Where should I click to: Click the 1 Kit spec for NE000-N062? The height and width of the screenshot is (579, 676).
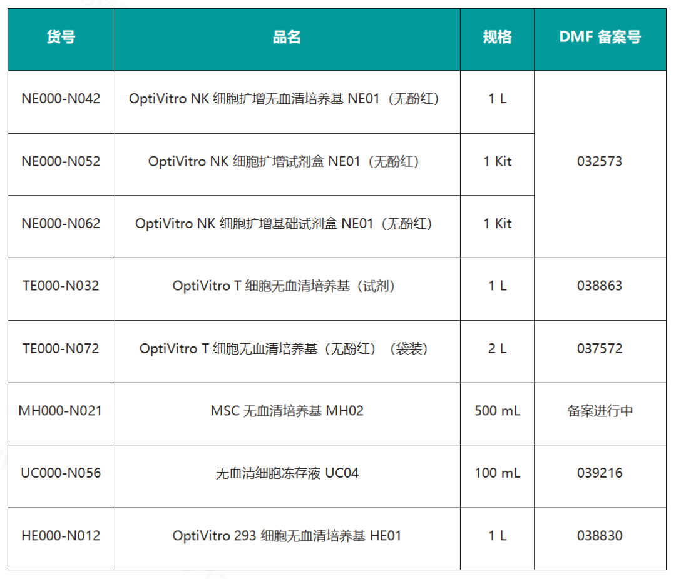[x=497, y=223]
